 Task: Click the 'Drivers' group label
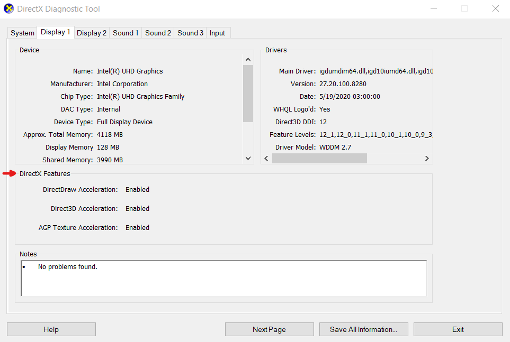point(276,50)
